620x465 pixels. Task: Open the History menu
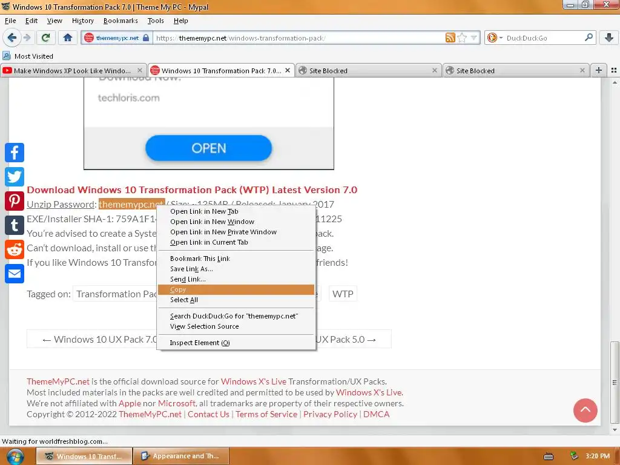(82, 21)
